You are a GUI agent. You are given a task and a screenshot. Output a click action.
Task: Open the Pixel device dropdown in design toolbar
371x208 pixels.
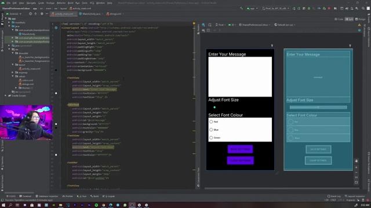(220, 25)
